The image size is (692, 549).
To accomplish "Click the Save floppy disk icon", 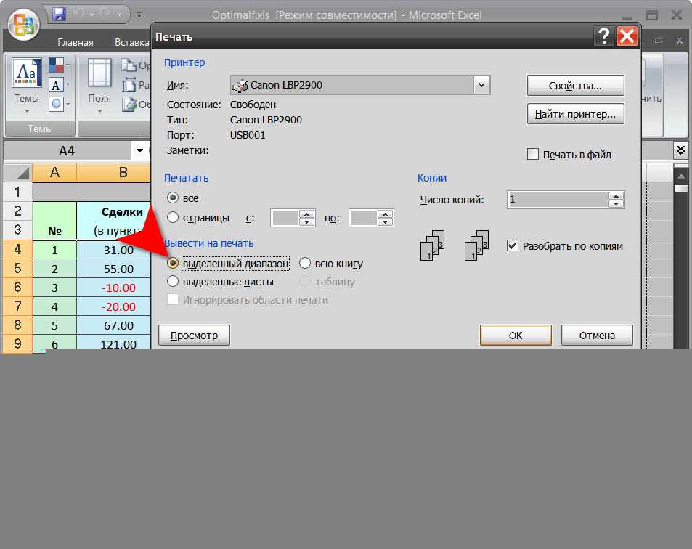I will point(59,14).
